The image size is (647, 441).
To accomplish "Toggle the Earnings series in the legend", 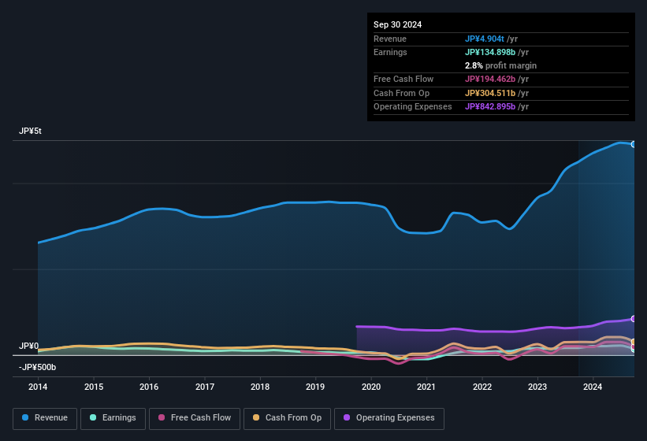I will pyautogui.click(x=113, y=417).
